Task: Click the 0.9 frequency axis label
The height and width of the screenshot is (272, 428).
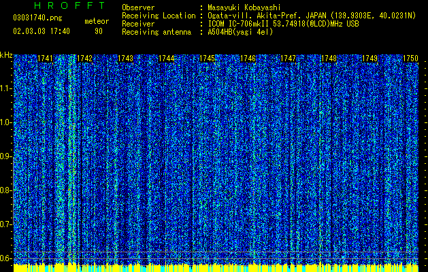Action: (6, 156)
